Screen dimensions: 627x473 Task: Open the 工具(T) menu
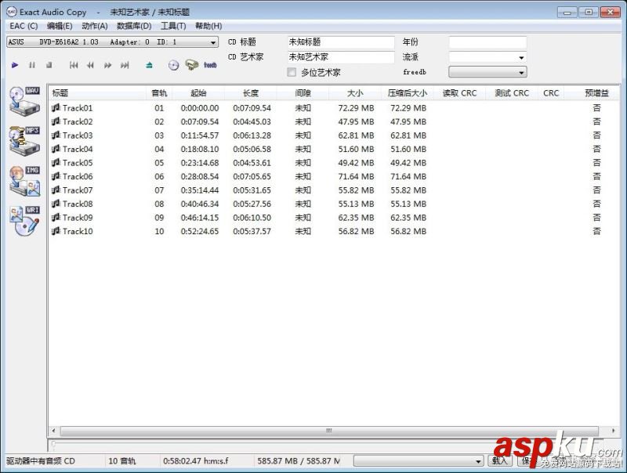[172, 25]
